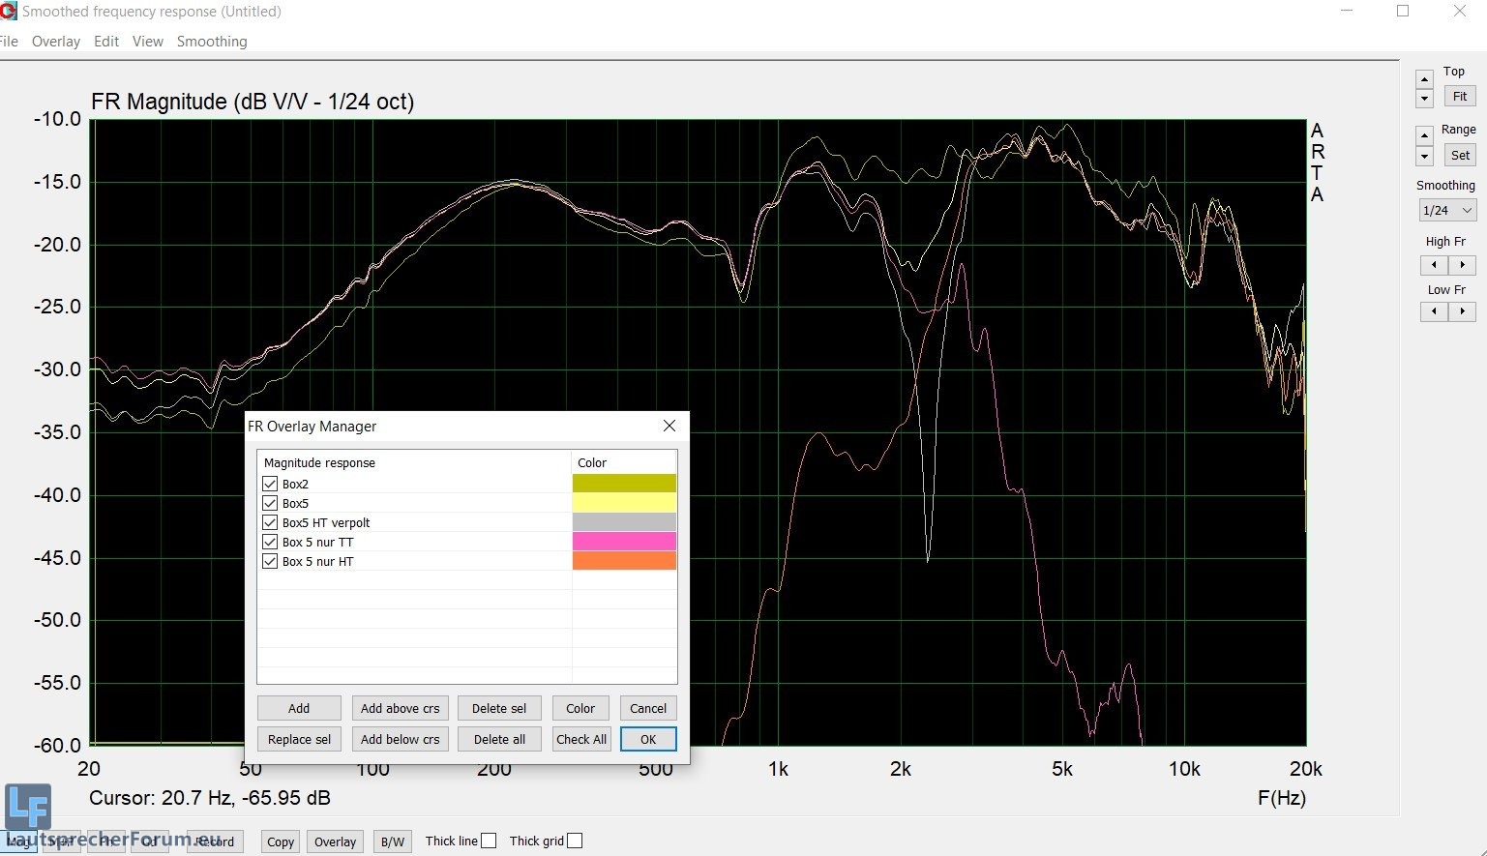The height and width of the screenshot is (856, 1487).
Task: Uncheck the Box2 overlay checkbox
Action: click(x=270, y=484)
